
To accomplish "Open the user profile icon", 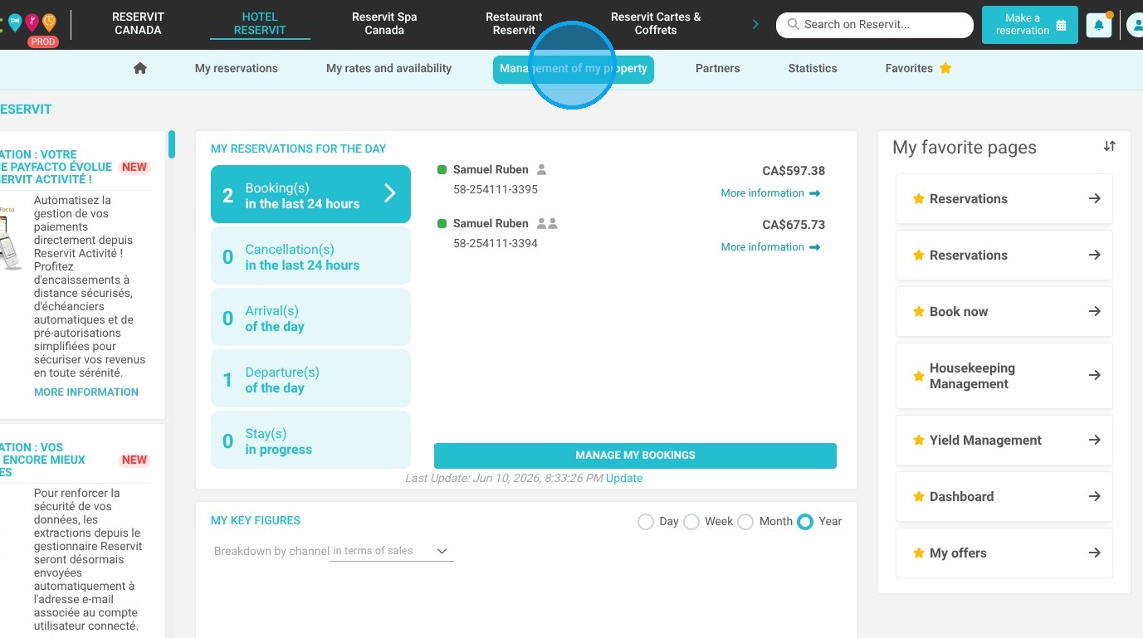I will 1135,25.
